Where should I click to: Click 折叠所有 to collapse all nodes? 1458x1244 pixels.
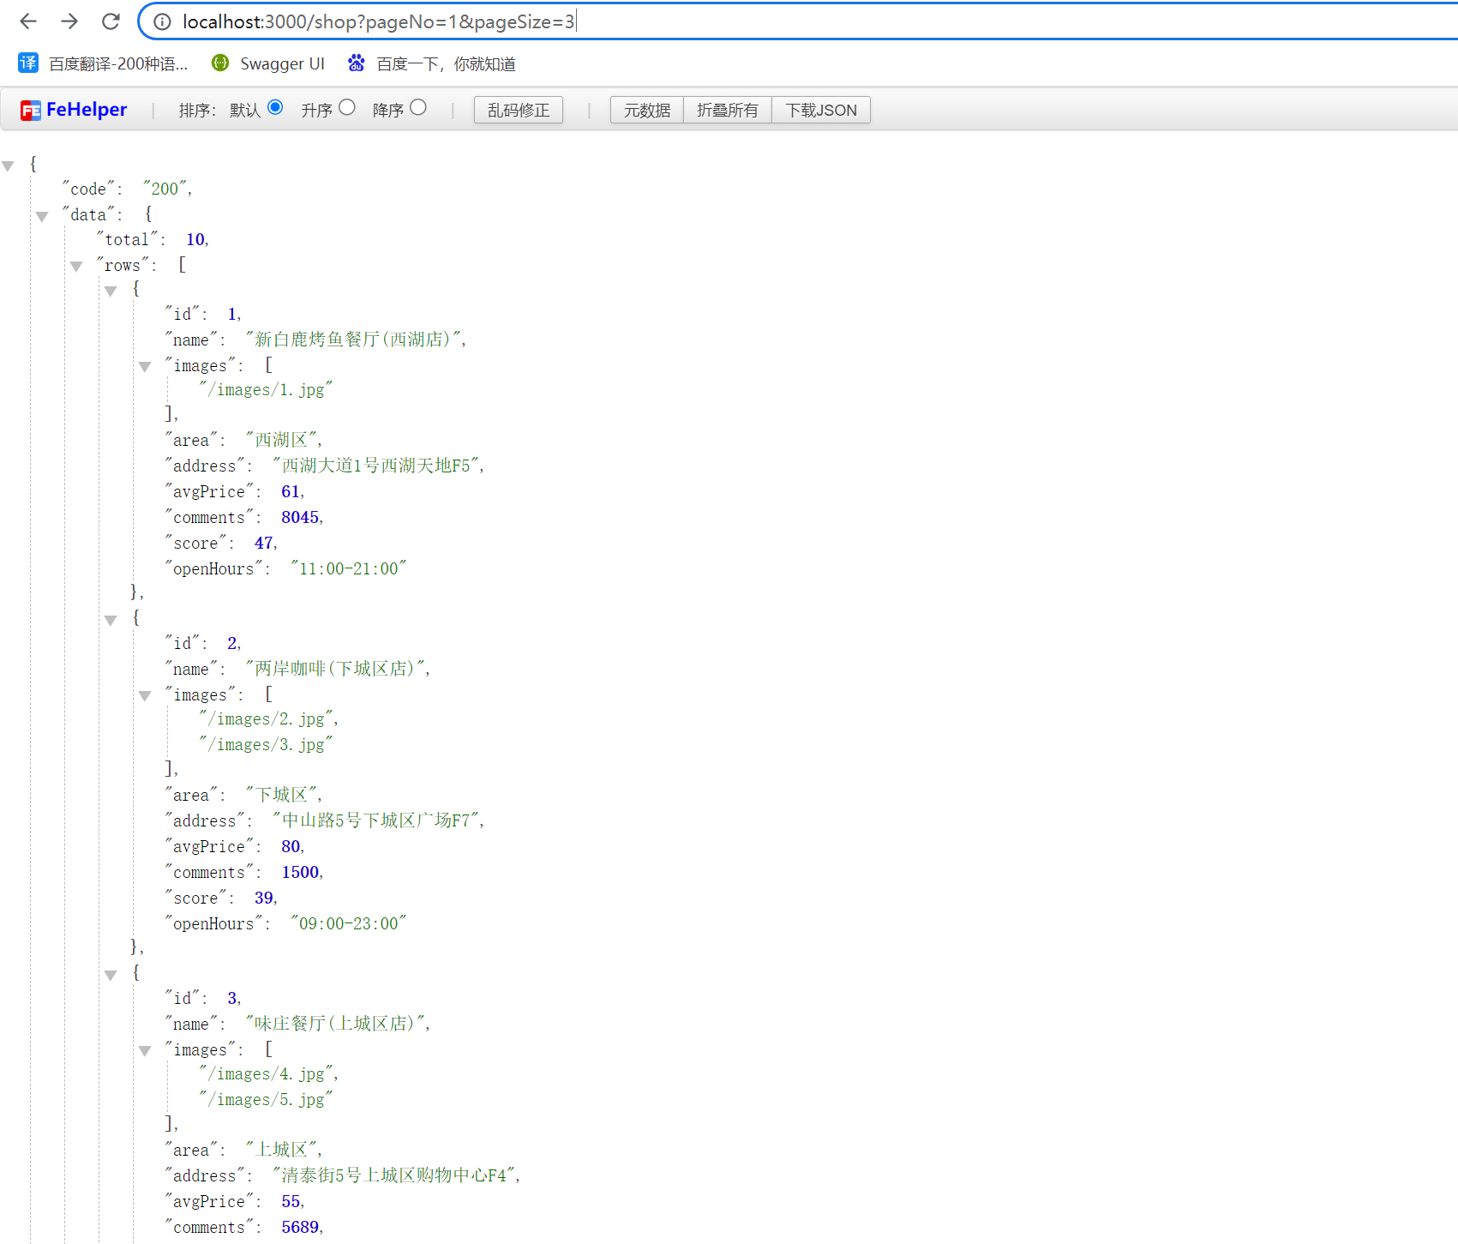pyautogui.click(x=727, y=110)
